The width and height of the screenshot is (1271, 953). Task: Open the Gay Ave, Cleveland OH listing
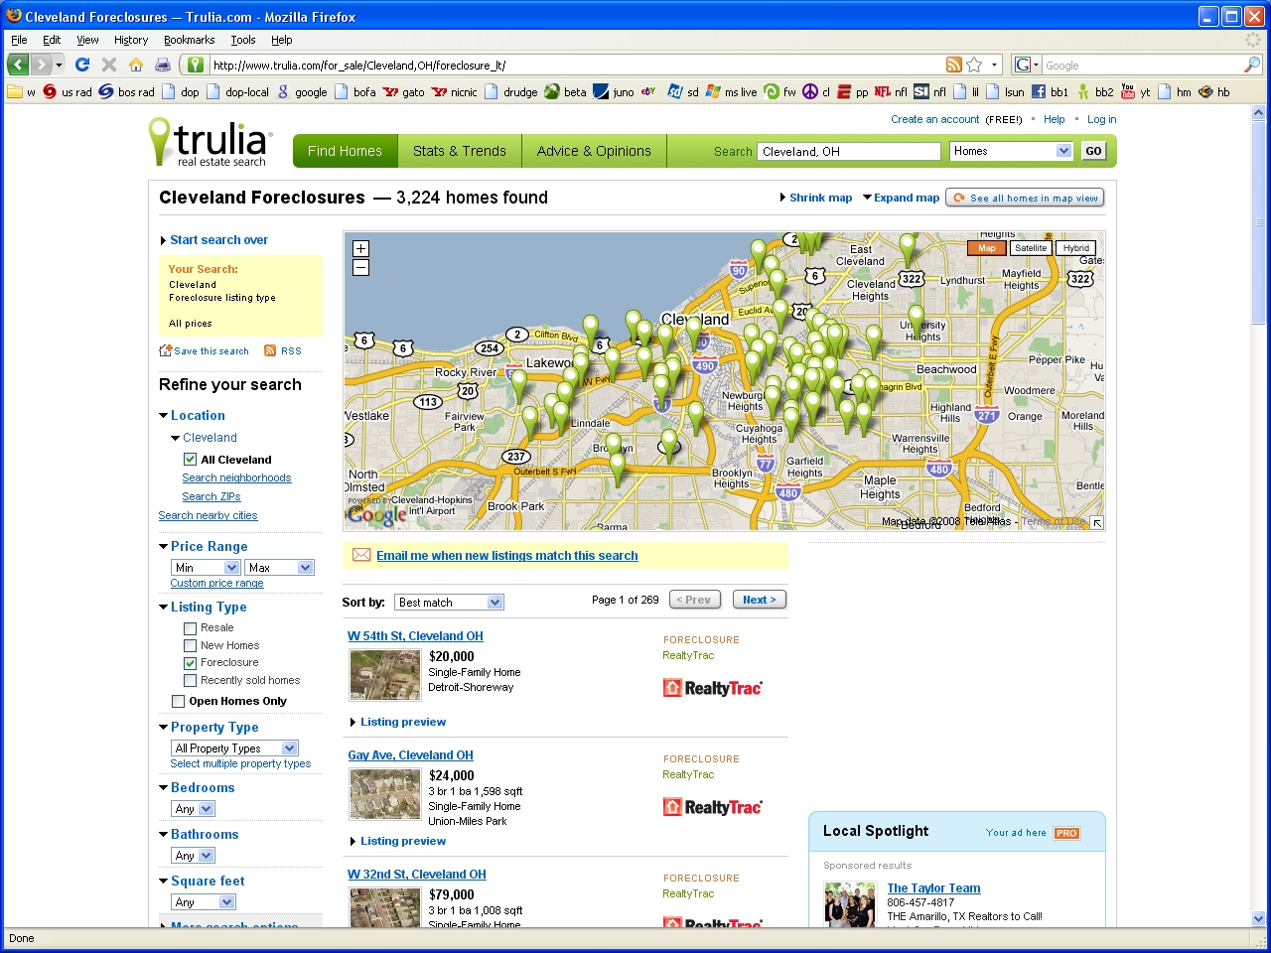410,755
